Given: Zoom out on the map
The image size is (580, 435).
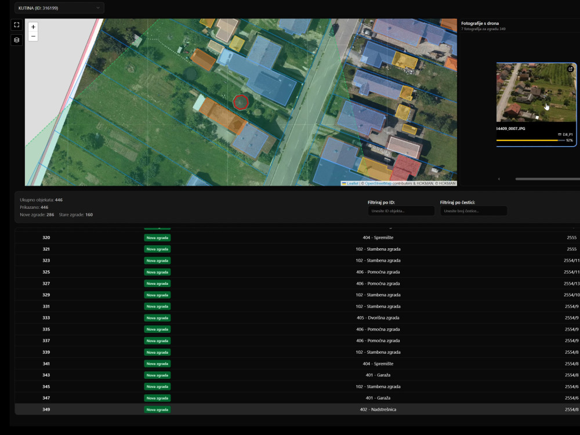Looking at the screenshot, I should coord(33,36).
